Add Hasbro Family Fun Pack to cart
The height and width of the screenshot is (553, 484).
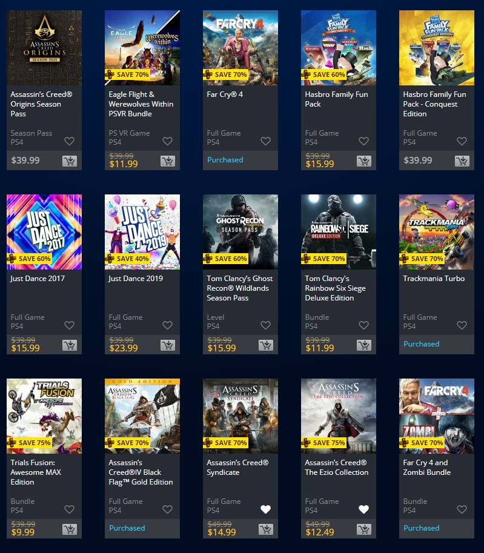pos(363,161)
